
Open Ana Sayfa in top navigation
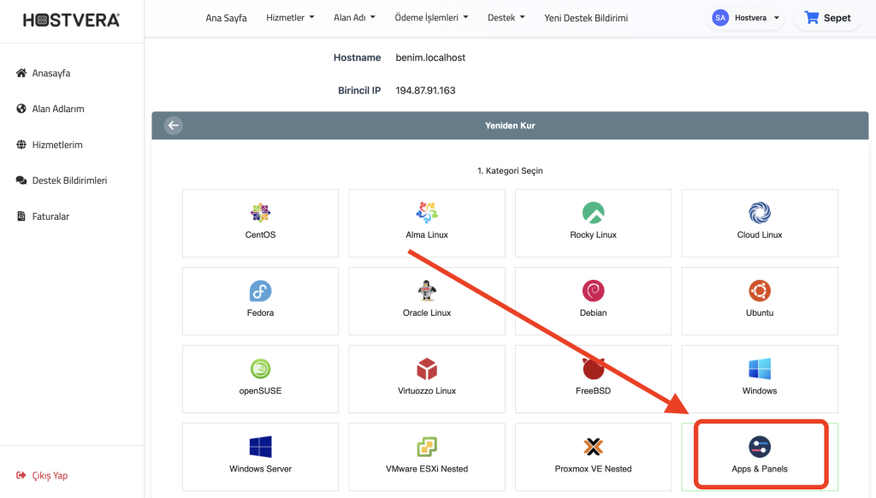click(x=226, y=18)
